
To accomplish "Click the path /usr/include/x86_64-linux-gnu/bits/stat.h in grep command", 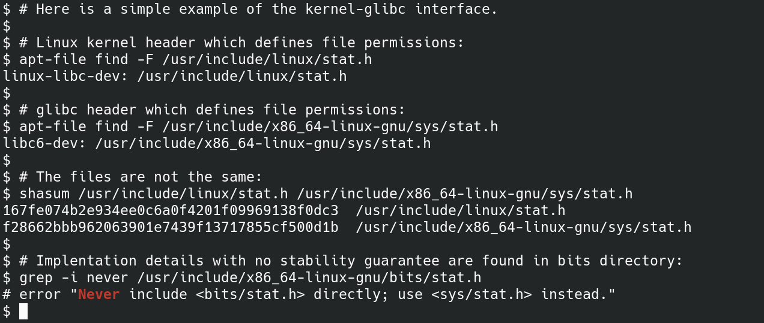I will pos(309,277).
